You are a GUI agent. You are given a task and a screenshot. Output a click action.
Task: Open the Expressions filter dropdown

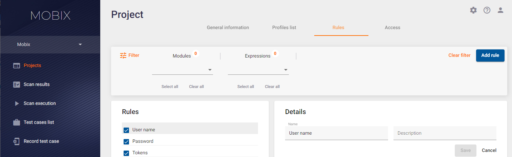pos(258,70)
